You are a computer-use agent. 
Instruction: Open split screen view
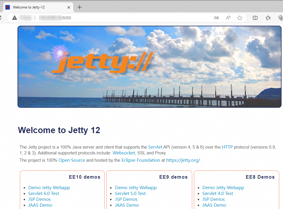pos(255,18)
